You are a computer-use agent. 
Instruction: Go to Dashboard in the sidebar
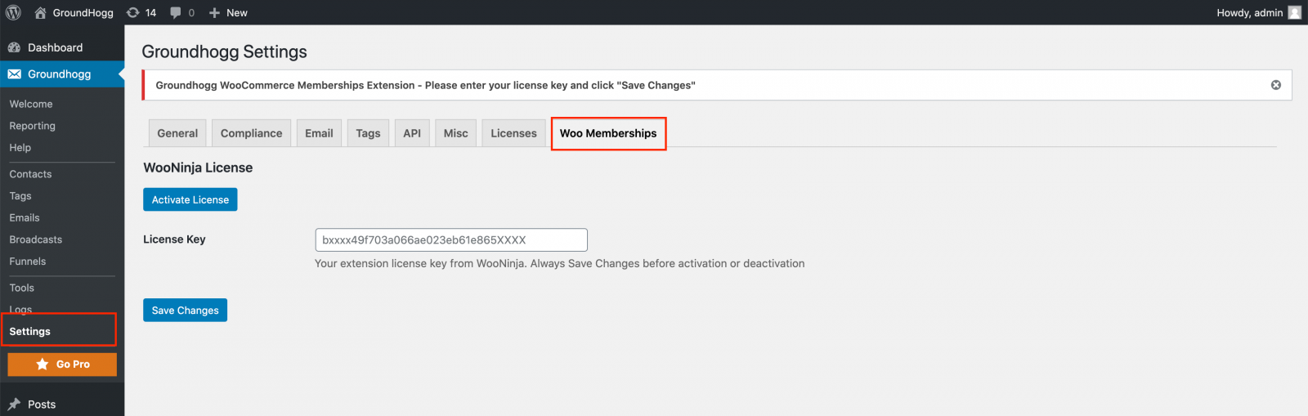click(x=62, y=47)
